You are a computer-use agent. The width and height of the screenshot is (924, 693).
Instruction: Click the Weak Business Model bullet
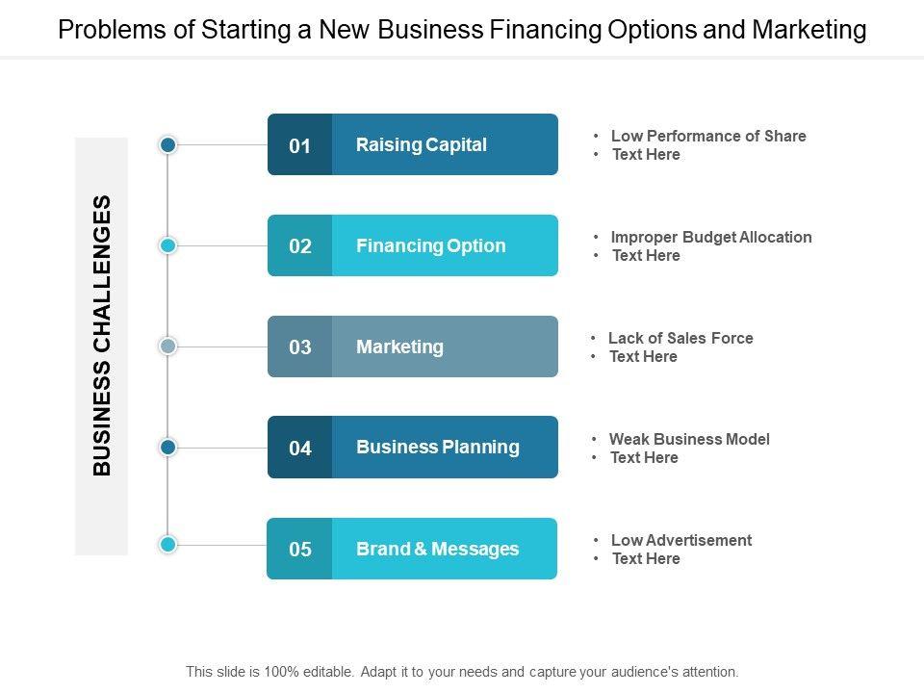pyautogui.click(x=689, y=439)
